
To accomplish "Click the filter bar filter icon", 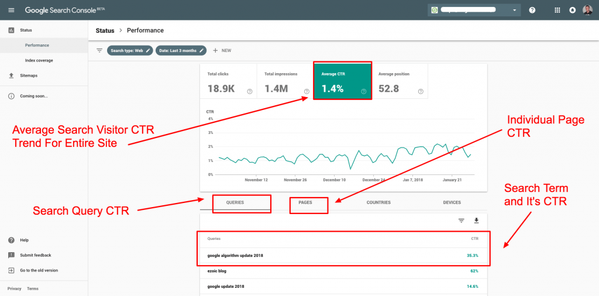I will click(99, 50).
